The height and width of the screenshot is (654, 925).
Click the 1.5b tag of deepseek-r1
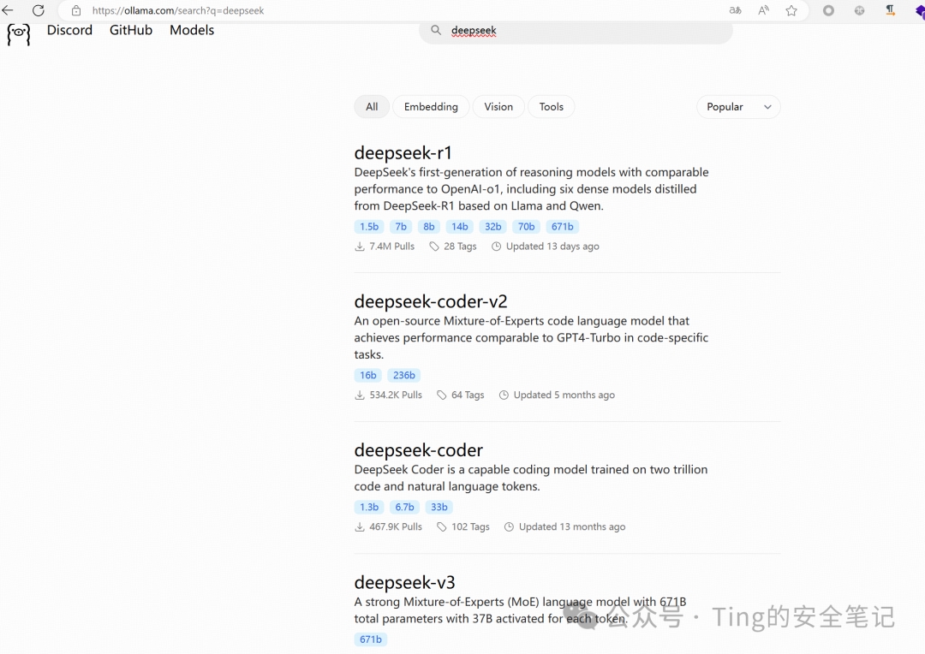(369, 227)
